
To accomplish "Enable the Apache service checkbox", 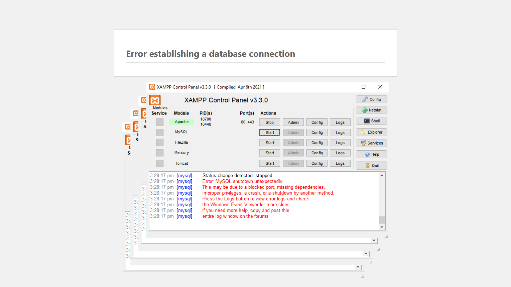I will [160, 122].
